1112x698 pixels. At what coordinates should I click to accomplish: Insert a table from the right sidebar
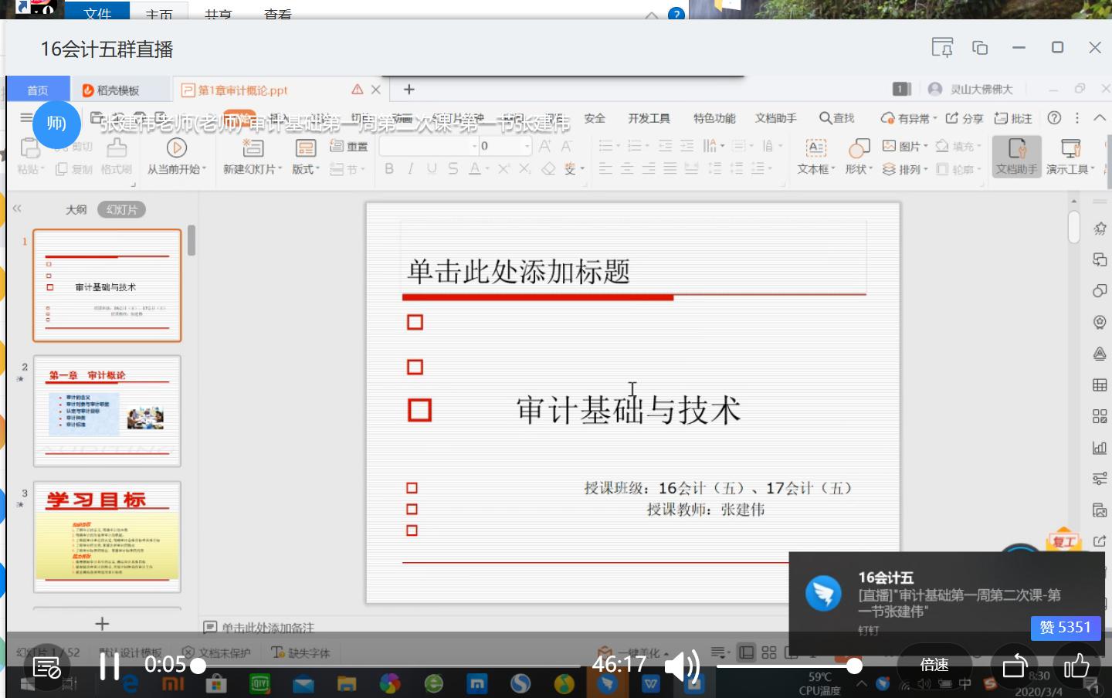click(1100, 385)
